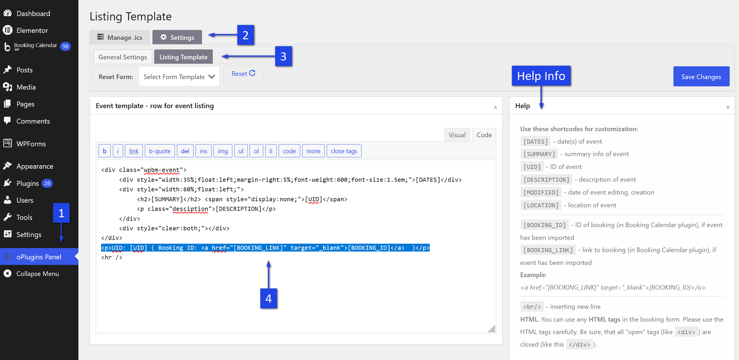Click the ins quicktag button
The height and width of the screenshot is (360, 739).
(x=203, y=151)
